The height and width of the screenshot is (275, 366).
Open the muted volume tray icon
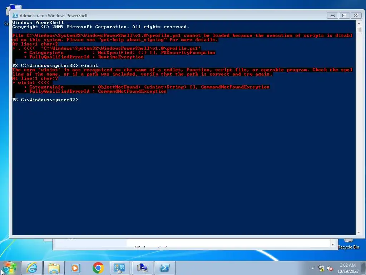tap(330, 269)
